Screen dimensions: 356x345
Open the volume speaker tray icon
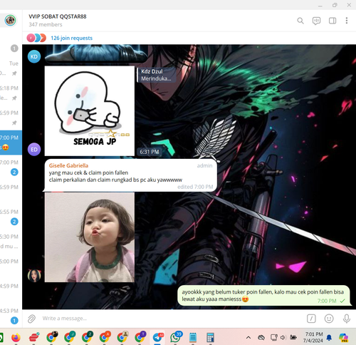(283, 337)
